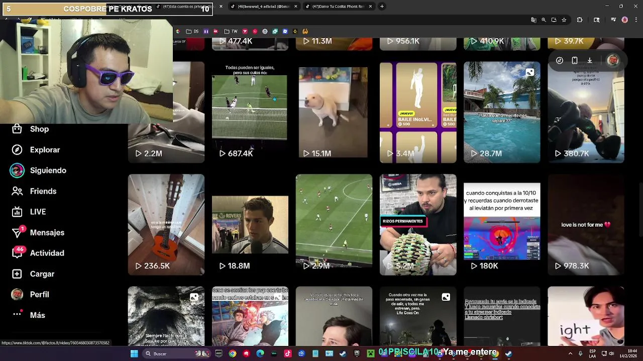Open the DS bookmarks folder
Image resolution: width=643 pixels, height=361 pixels.
tap(192, 31)
